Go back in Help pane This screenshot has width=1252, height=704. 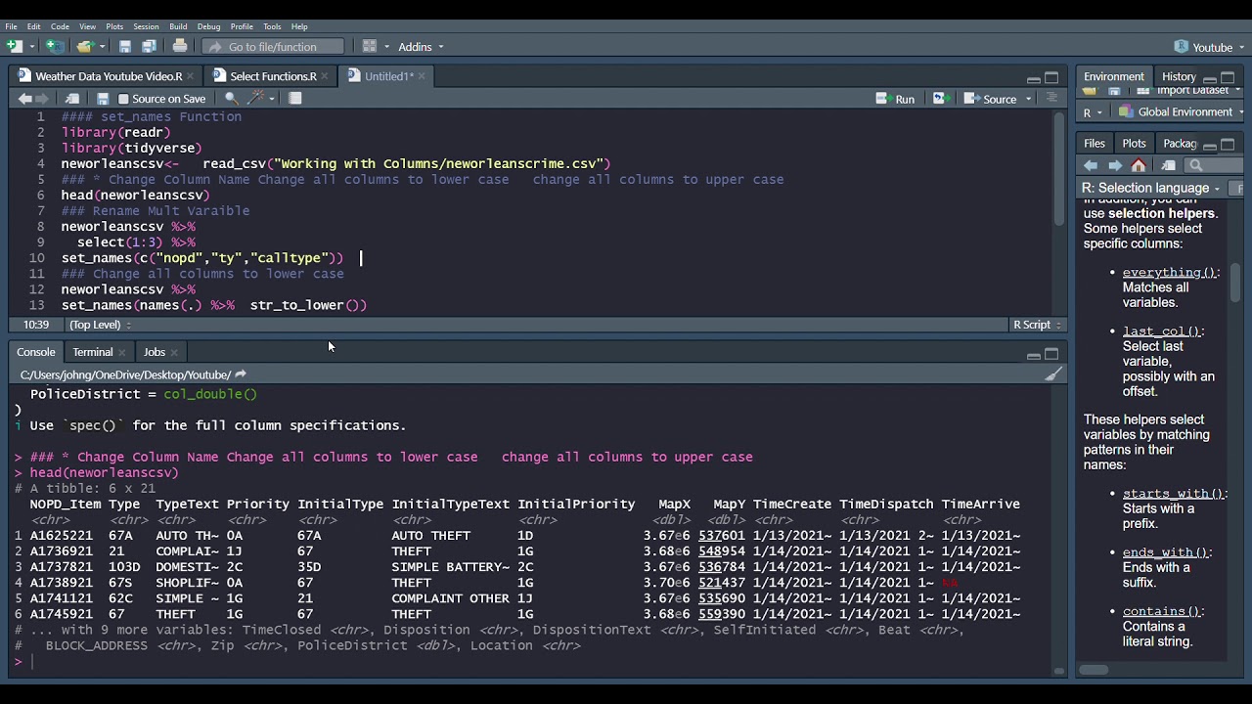pos(1091,165)
